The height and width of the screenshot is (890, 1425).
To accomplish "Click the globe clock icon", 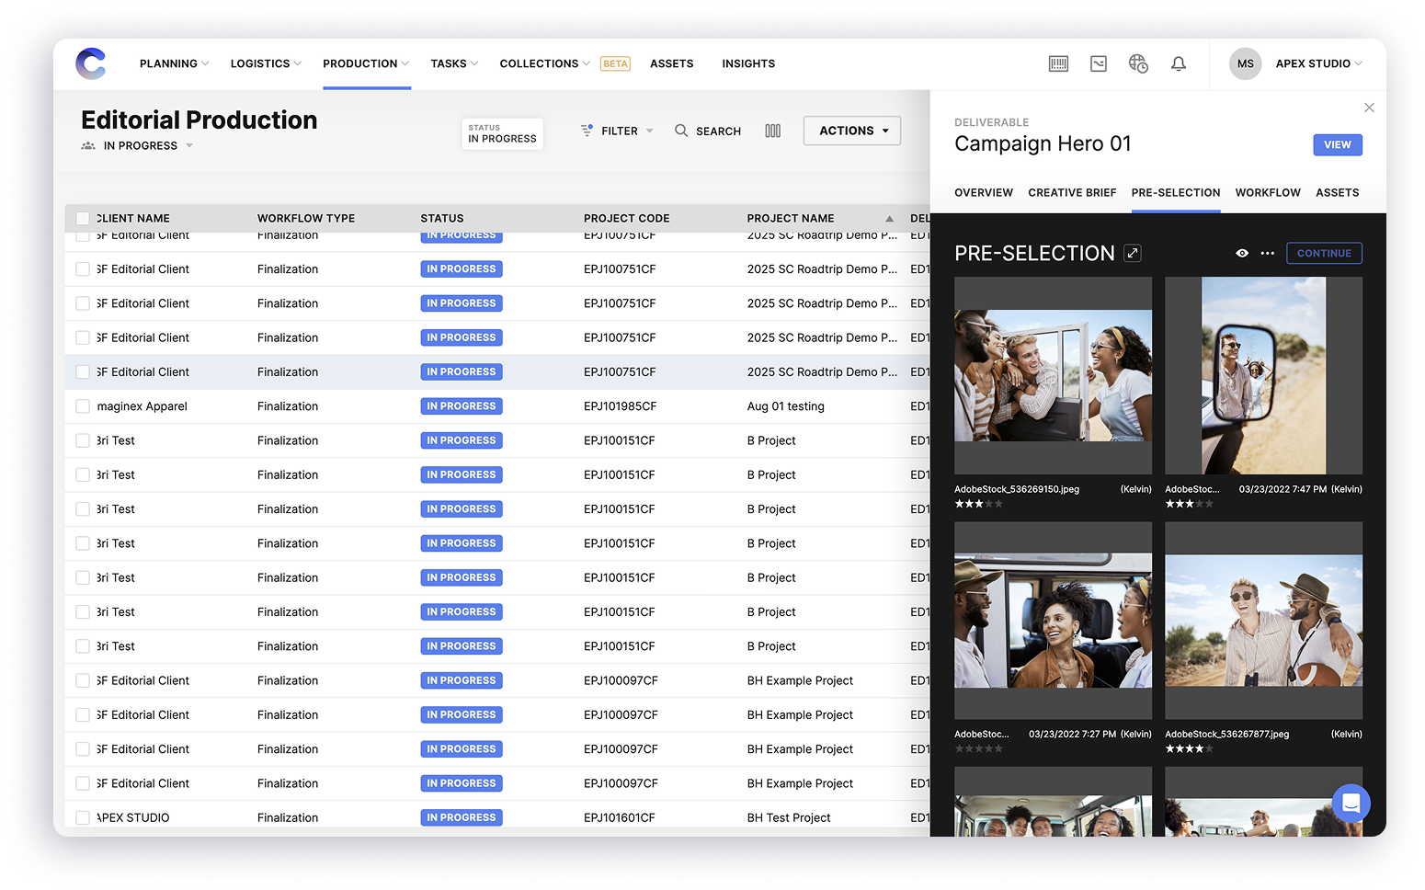I will 1138,63.
